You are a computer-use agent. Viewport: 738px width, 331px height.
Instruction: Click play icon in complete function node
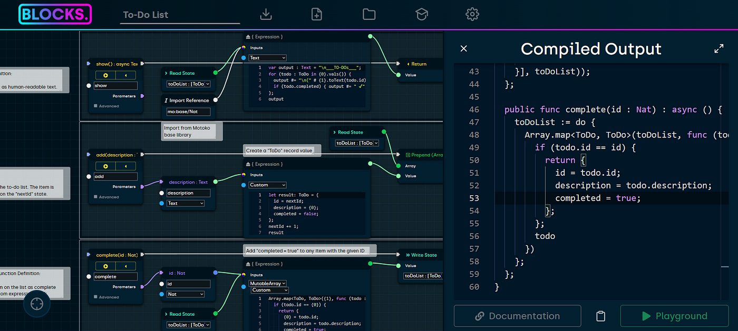(105, 266)
